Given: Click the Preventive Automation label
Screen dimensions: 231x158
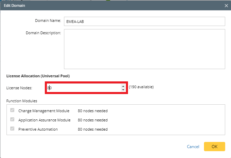Looking at the screenshot, I should pyautogui.click(x=38, y=129).
